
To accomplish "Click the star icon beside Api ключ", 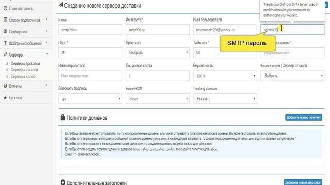I will pos(5,97).
